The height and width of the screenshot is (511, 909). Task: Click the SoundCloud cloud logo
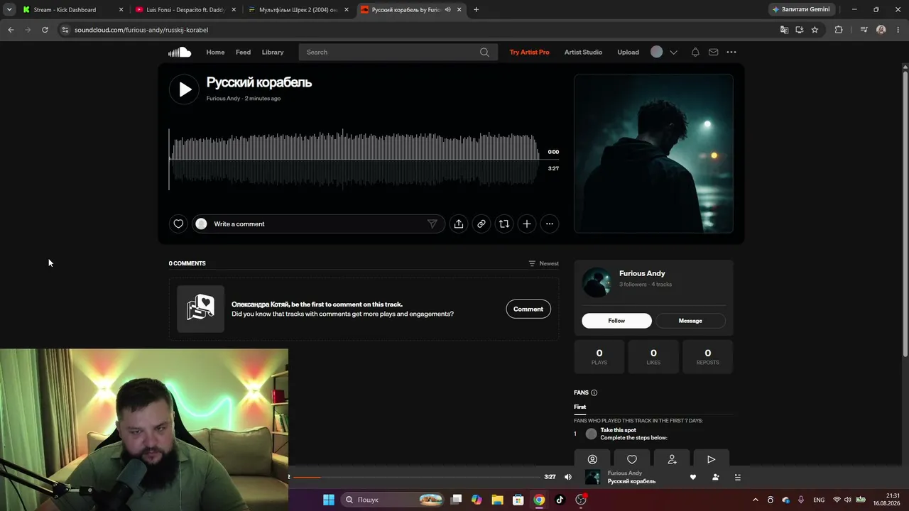(x=180, y=52)
